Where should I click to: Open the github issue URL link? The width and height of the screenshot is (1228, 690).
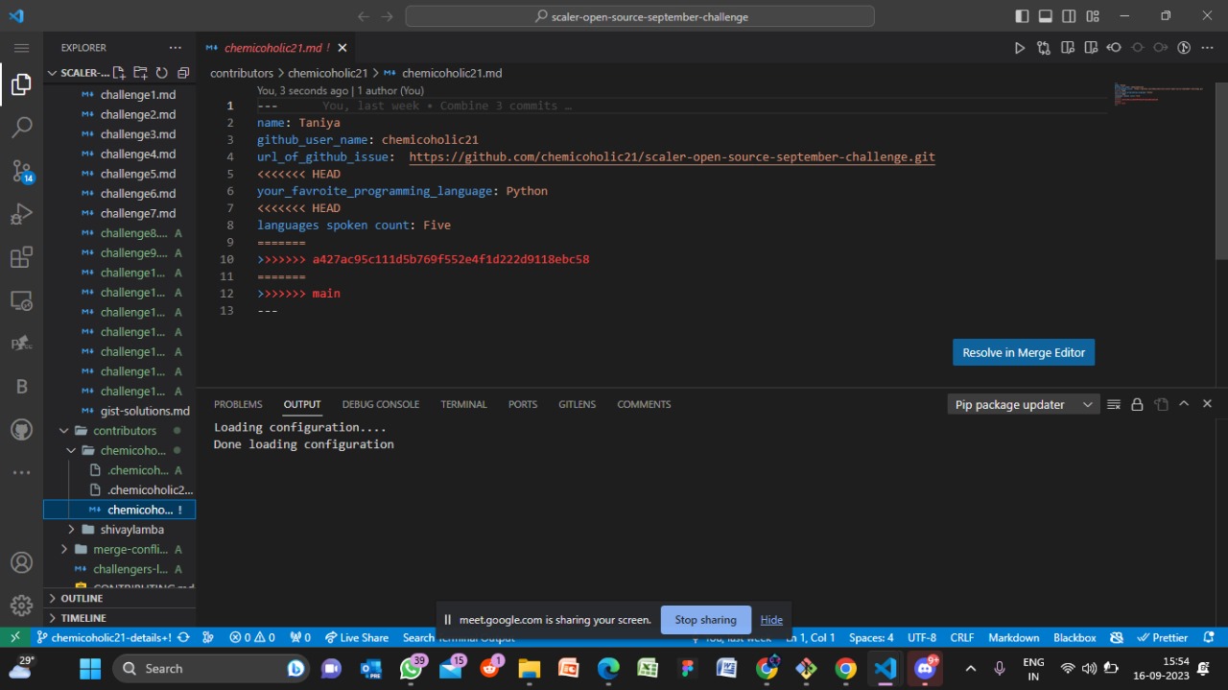click(x=672, y=156)
